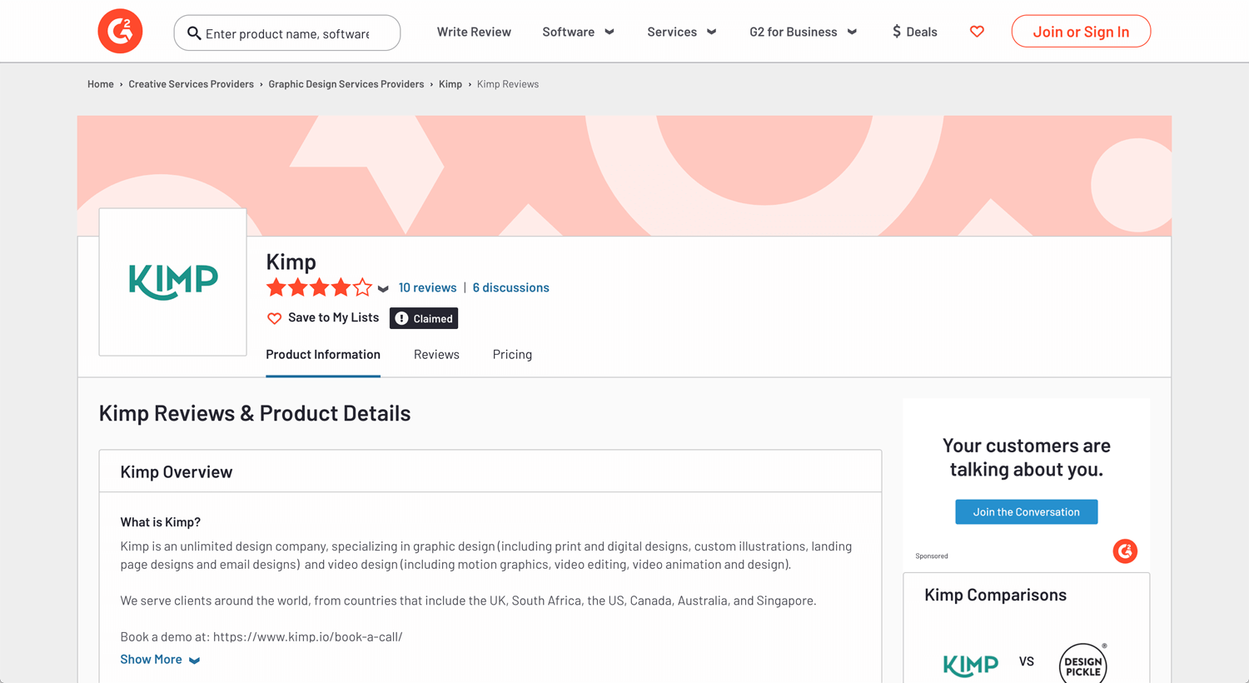The width and height of the screenshot is (1249, 683).
Task: Open Creative Services Providers breadcrumb
Action: click(191, 84)
